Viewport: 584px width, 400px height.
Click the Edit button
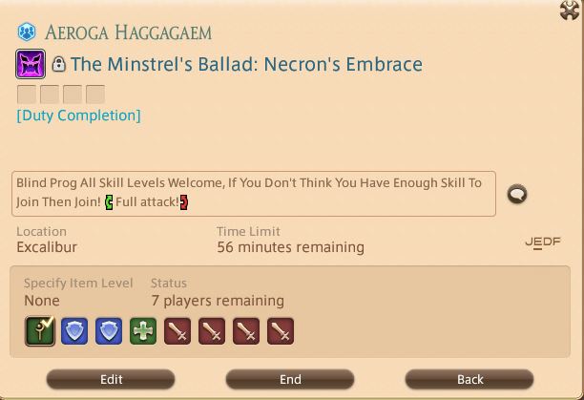point(111,379)
